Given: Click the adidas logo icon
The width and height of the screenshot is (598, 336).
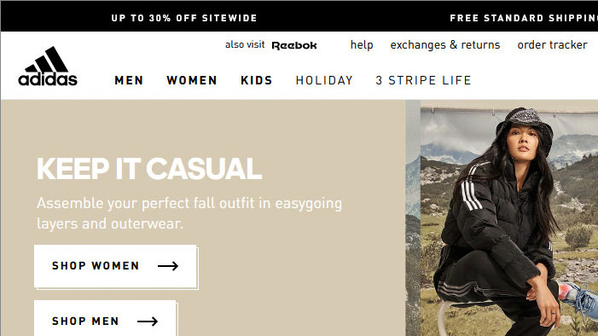Looking at the screenshot, I should pos(48,67).
